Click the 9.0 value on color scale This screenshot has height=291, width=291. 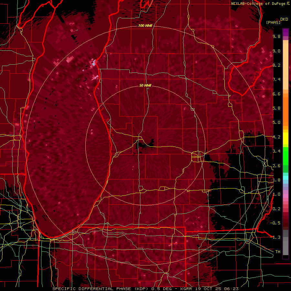[276, 51]
